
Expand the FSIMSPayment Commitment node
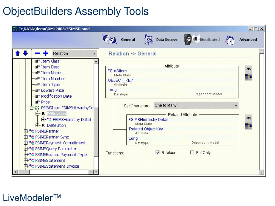(x=26, y=143)
